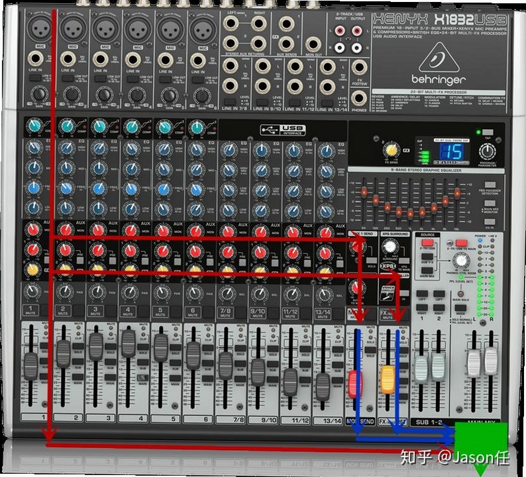Click the Sub 2 Right routing button
This screenshot has width=526, height=477.
click(x=439, y=307)
